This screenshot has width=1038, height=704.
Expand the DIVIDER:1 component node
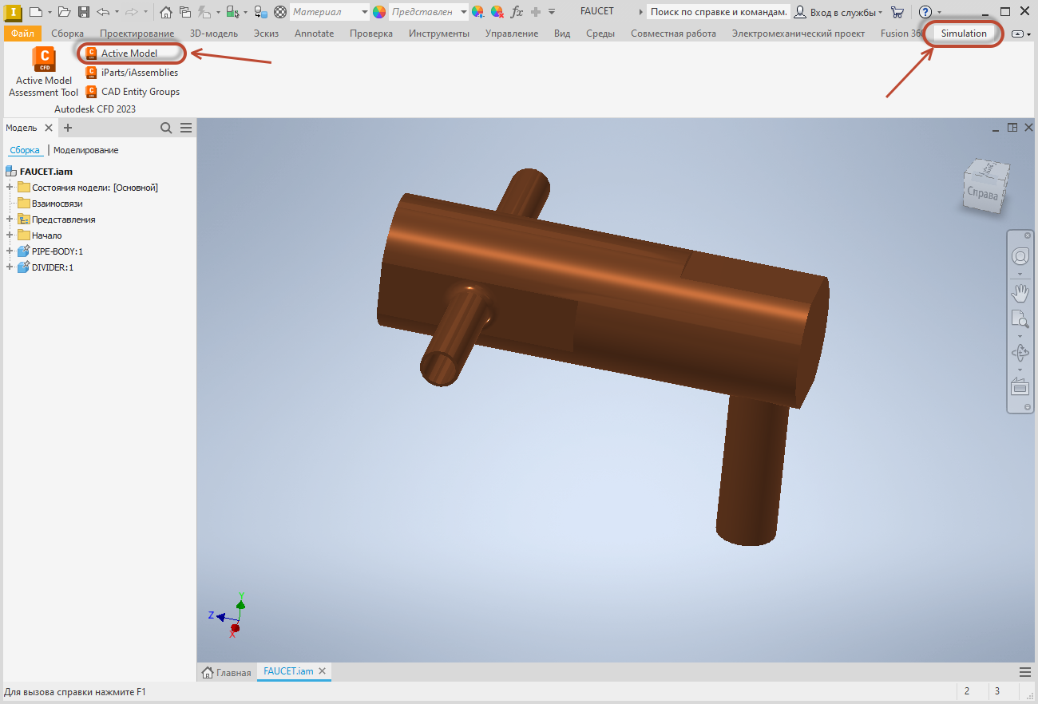pos(10,267)
